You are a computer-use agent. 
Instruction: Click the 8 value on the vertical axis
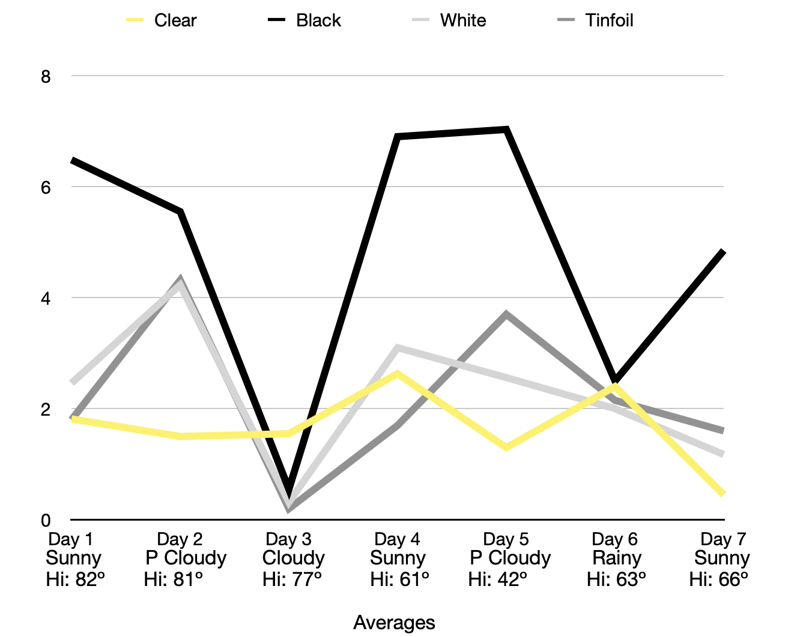coord(46,77)
